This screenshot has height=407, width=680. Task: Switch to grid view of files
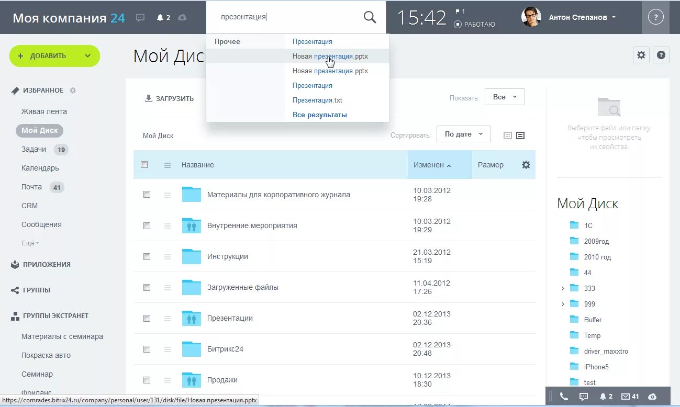coord(507,135)
